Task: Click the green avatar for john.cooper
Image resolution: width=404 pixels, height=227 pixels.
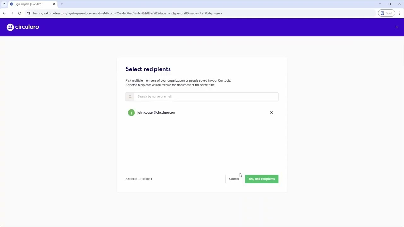Action: [x=131, y=113]
